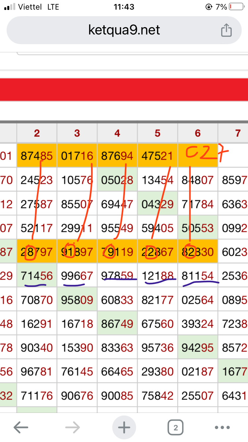Open a new tab with plus icon
The image size is (248, 442).
(x=124, y=428)
